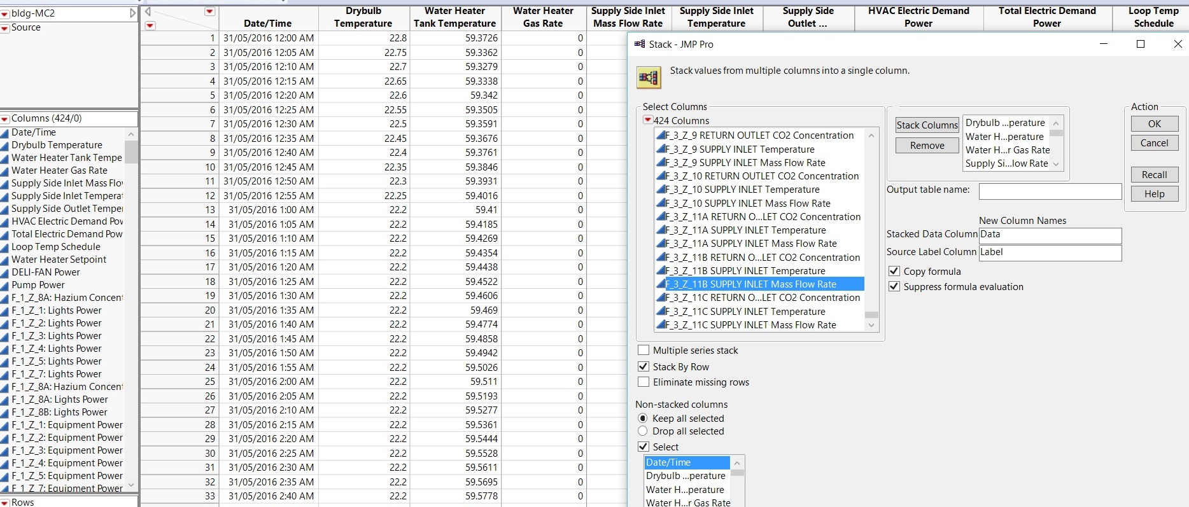1189x507 pixels.
Task: Click the F_1_Z_8B: Lights Power column icon
Action: 5,412
